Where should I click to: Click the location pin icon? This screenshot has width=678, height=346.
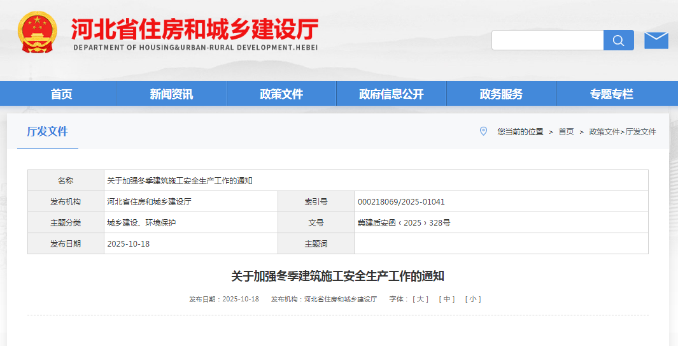point(483,131)
